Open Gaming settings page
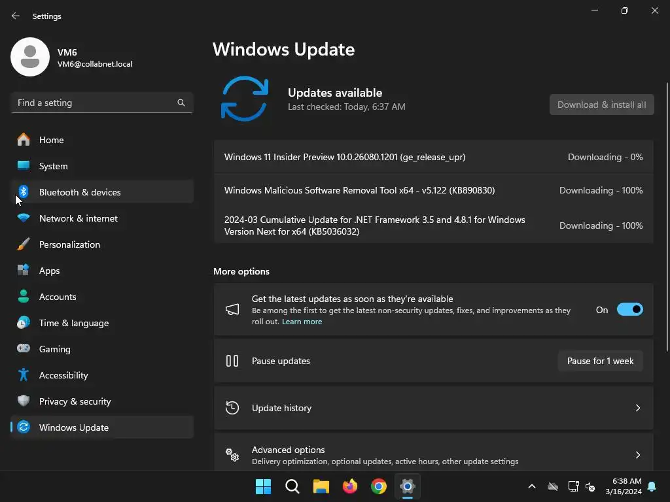Viewport: 670px width, 502px height. 102,349
